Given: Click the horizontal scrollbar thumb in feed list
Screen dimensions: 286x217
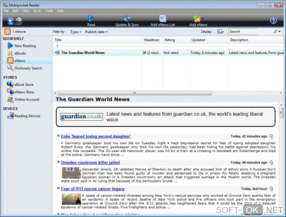Looking at the screenshot, I should pyautogui.click(x=135, y=93).
